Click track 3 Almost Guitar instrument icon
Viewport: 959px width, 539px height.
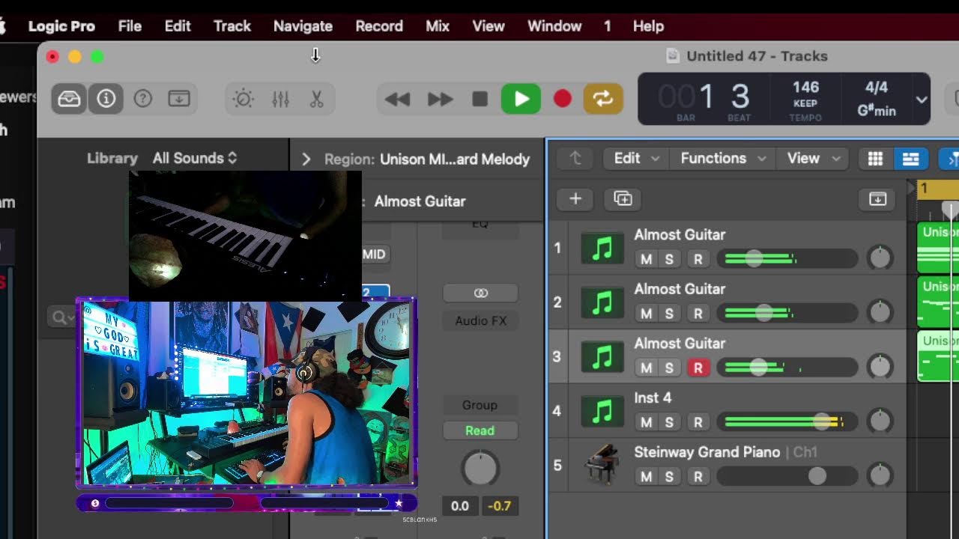(x=602, y=357)
